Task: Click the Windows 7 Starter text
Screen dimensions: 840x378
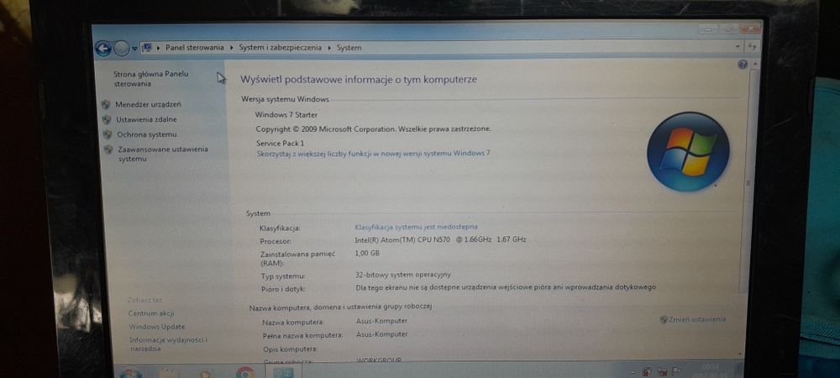Action: click(x=286, y=114)
